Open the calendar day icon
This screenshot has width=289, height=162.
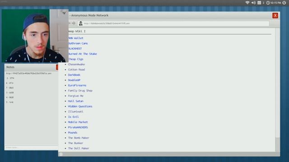(x=259, y=3)
